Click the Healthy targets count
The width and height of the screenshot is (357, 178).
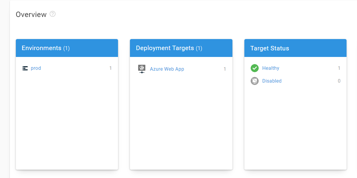(339, 68)
